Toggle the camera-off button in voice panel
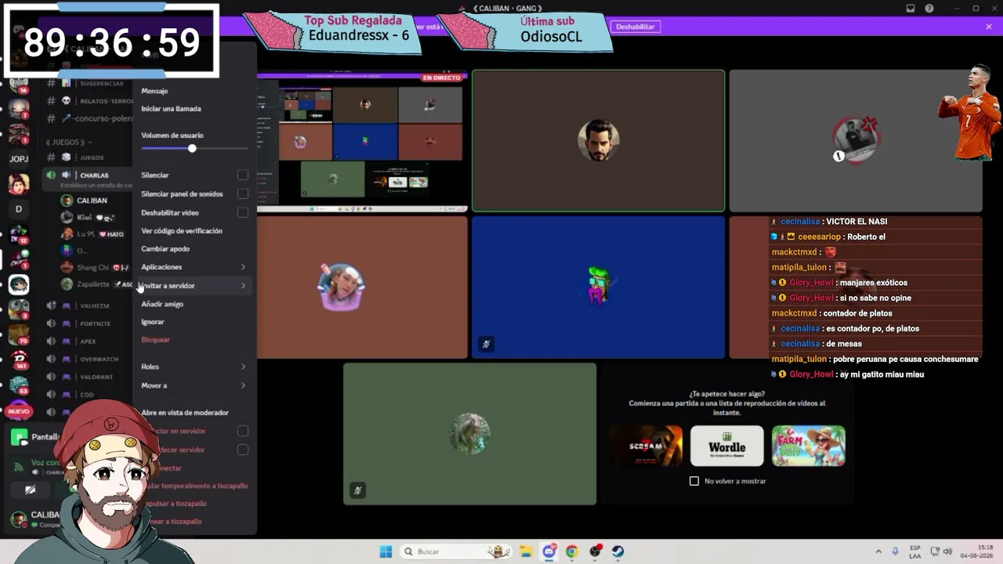1003x564 pixels. tap(30, 490)
